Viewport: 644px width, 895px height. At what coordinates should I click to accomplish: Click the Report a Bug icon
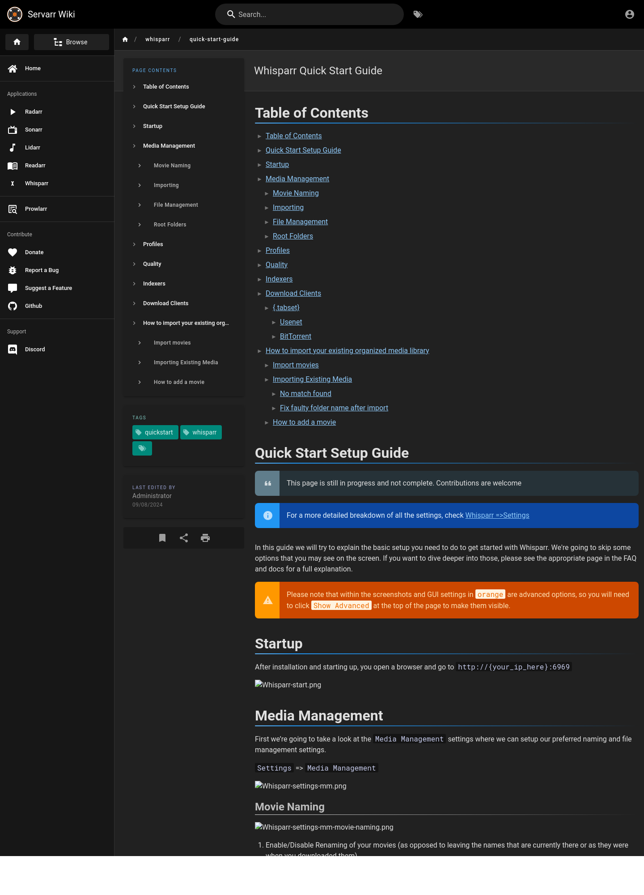[x=13, y=270]
